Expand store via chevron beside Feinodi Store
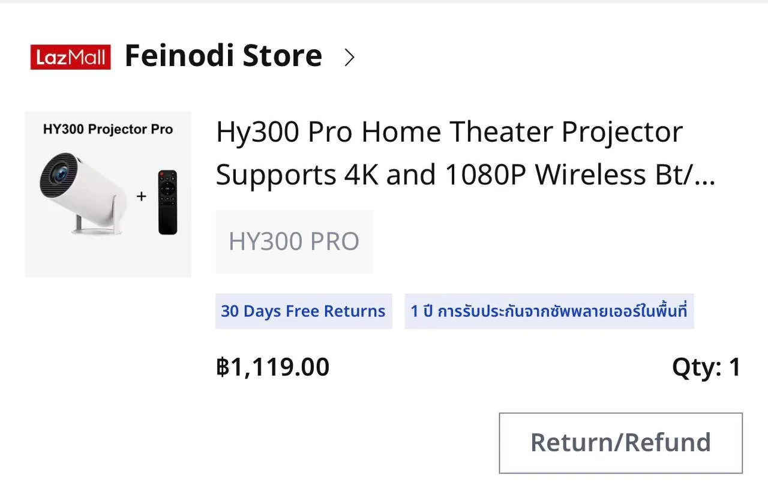The image size is (768, 500). point(349,57)
